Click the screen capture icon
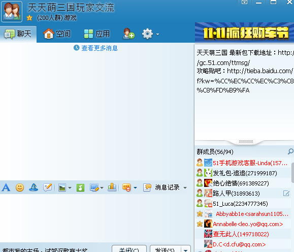294x252 pixels. point(94,187)
